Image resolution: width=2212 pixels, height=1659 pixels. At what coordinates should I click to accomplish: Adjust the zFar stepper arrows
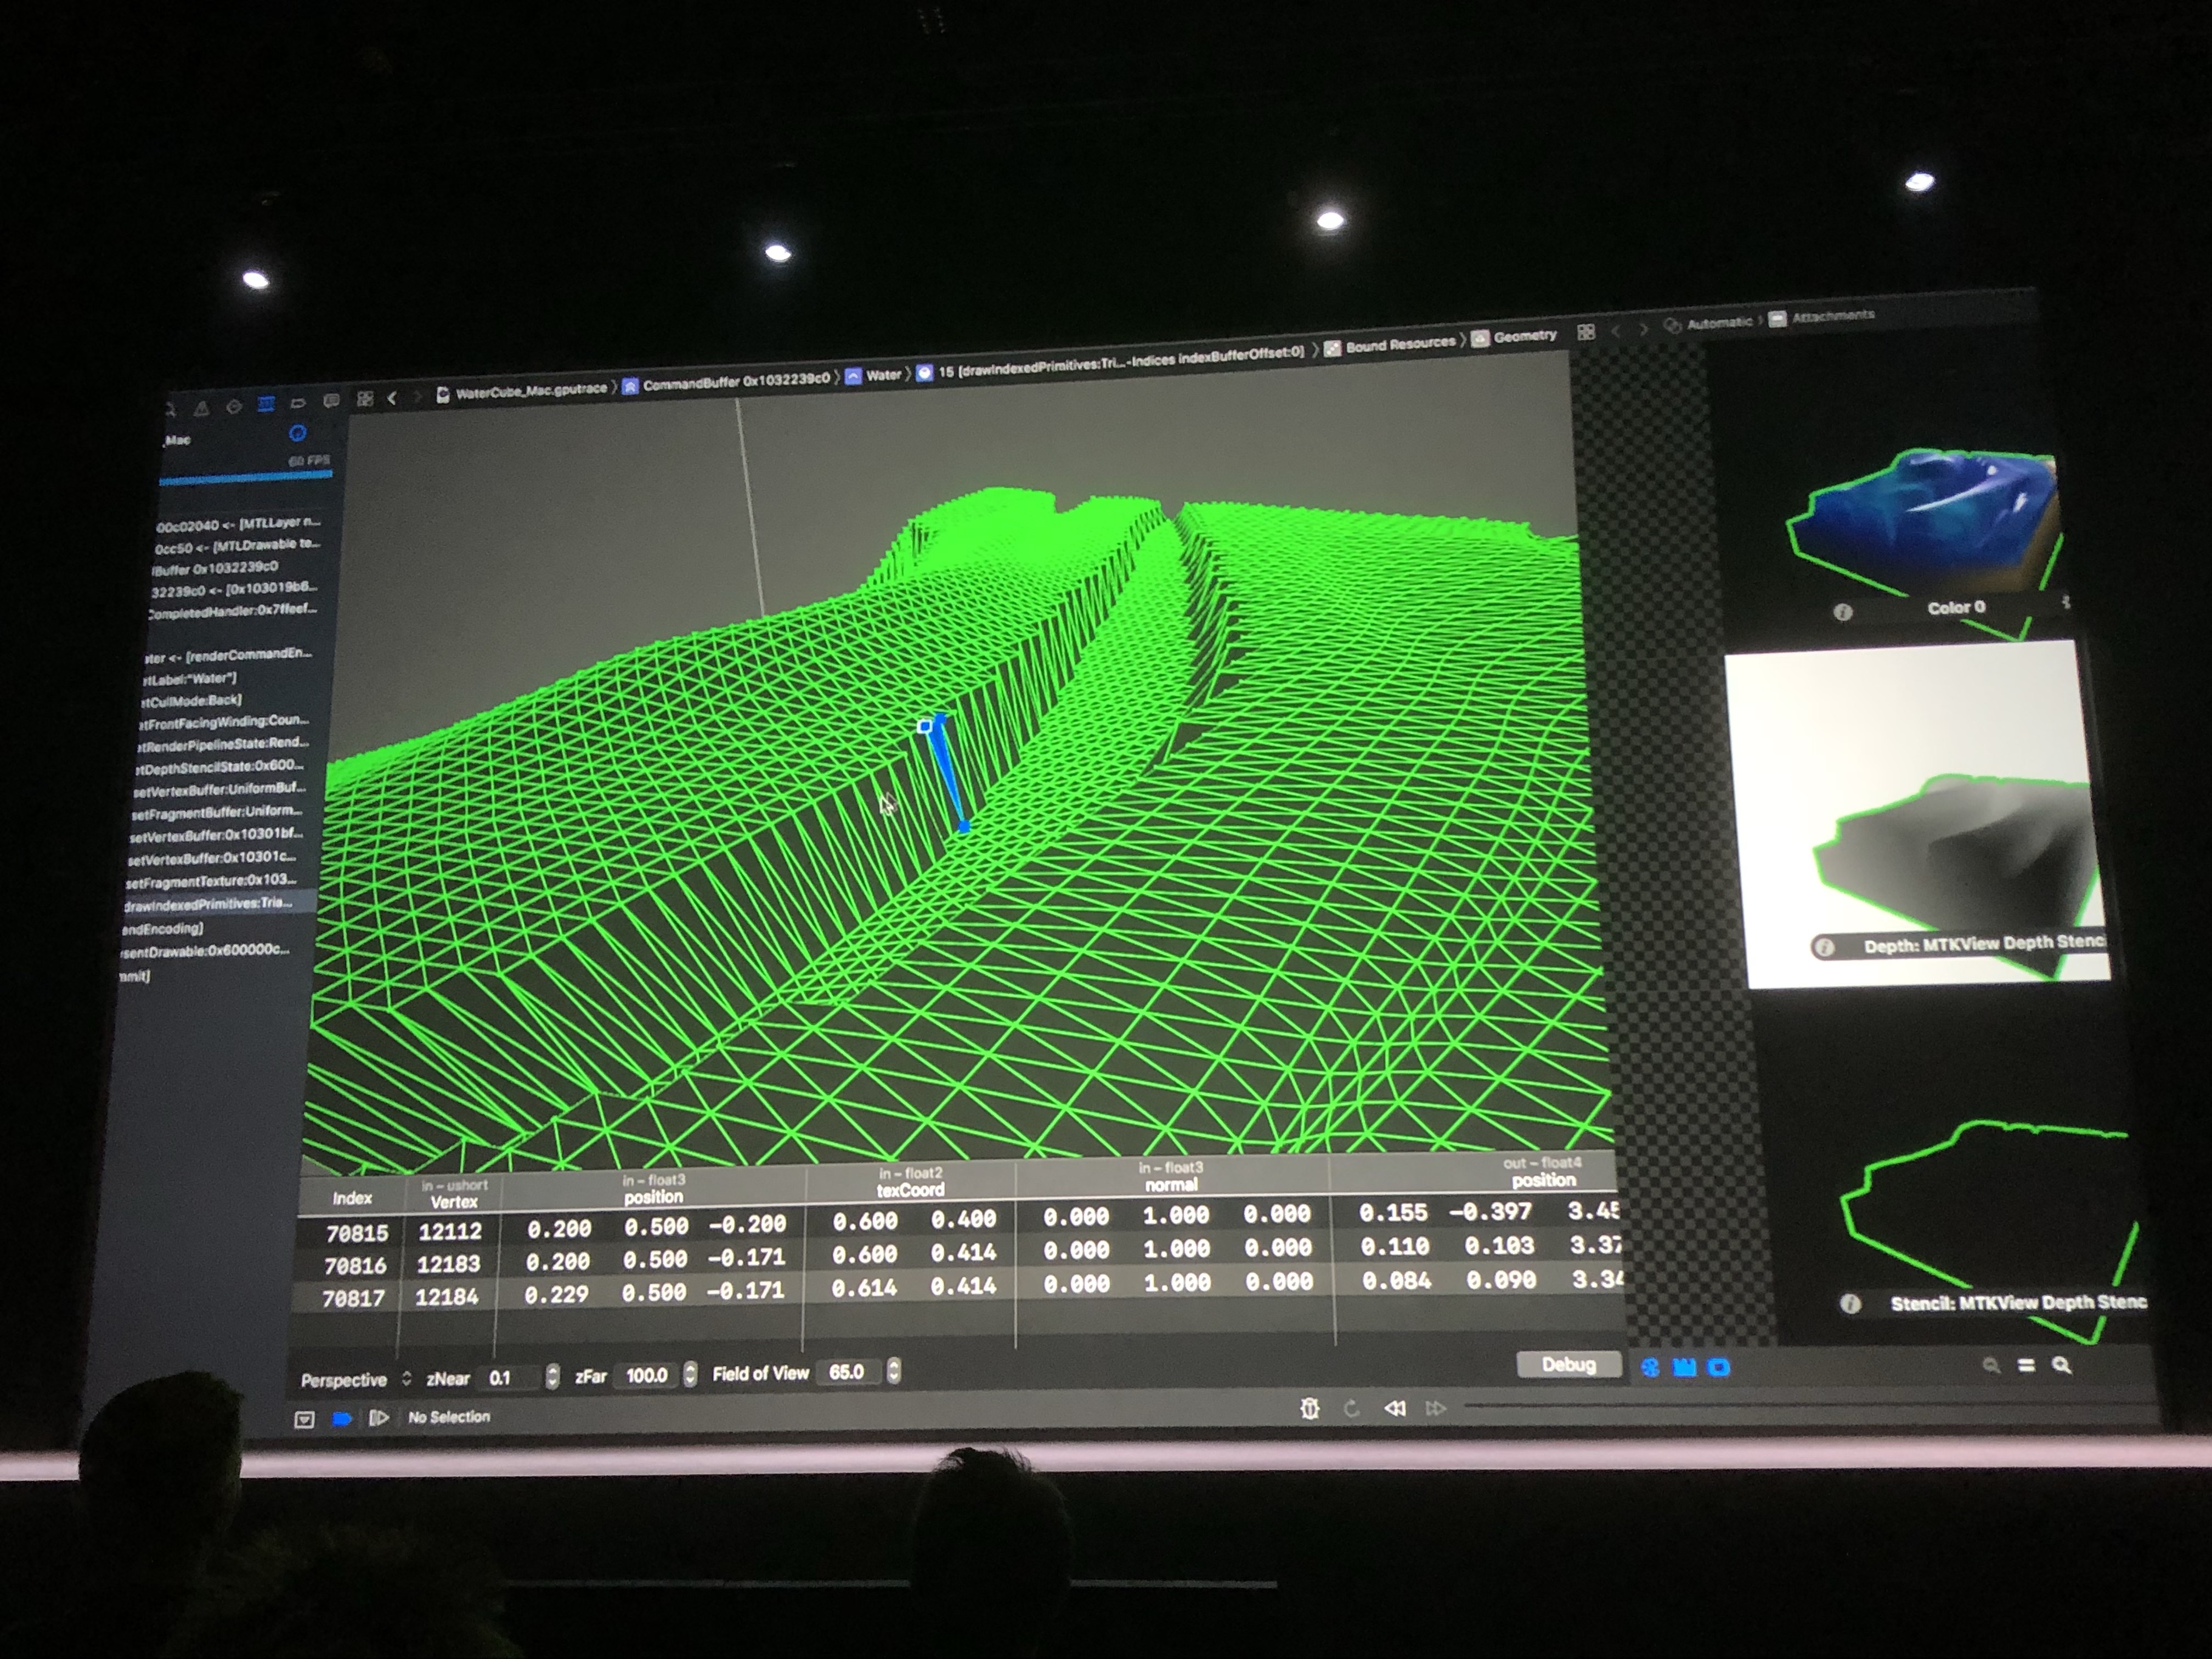(x=690, y=1375)
